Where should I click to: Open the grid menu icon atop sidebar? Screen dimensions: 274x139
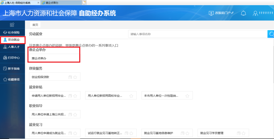click(x=12, y=25)
